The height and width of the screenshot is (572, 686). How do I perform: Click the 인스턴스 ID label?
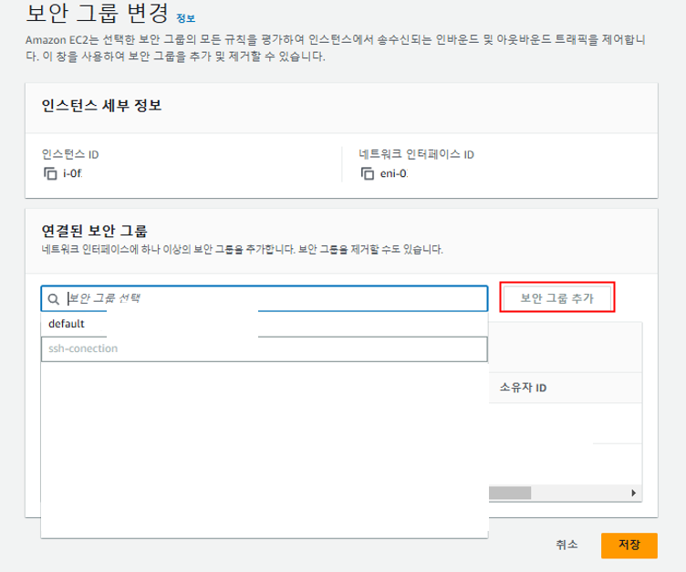(70, 154)
